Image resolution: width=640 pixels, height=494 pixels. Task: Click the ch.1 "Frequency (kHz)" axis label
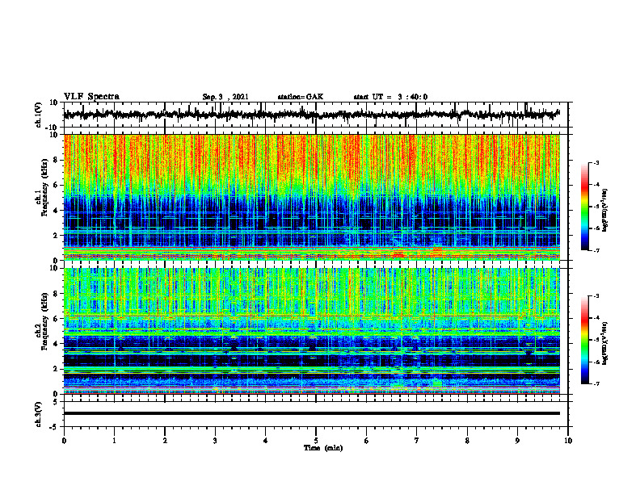[x=44, y=187]
